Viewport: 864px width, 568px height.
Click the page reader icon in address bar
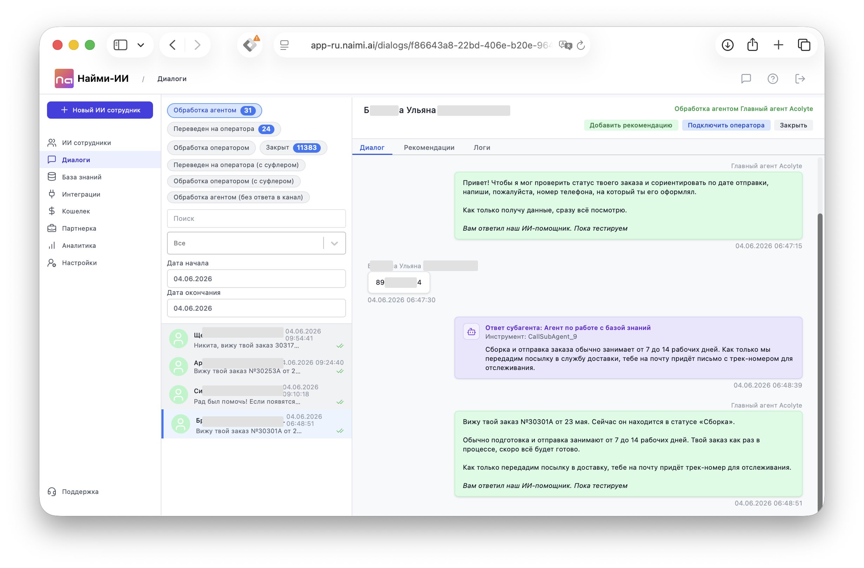pos(284,45)
